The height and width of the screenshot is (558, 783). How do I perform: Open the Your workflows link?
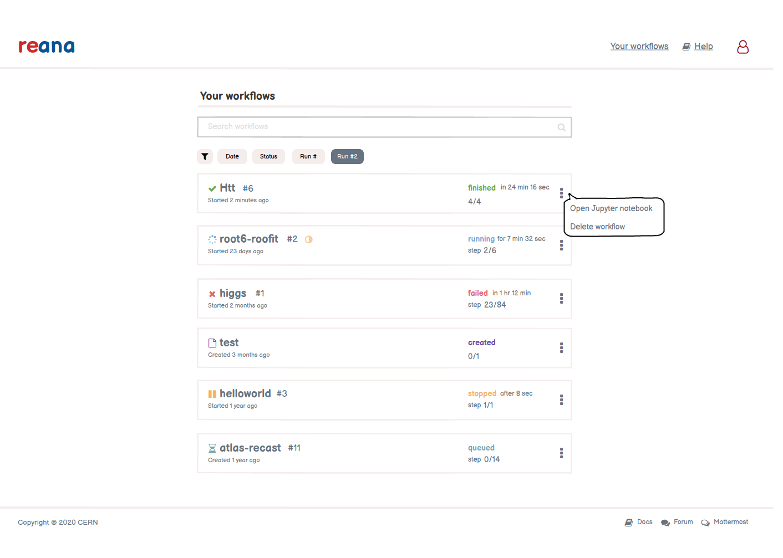pyautogui.click(x=639, y=46)
